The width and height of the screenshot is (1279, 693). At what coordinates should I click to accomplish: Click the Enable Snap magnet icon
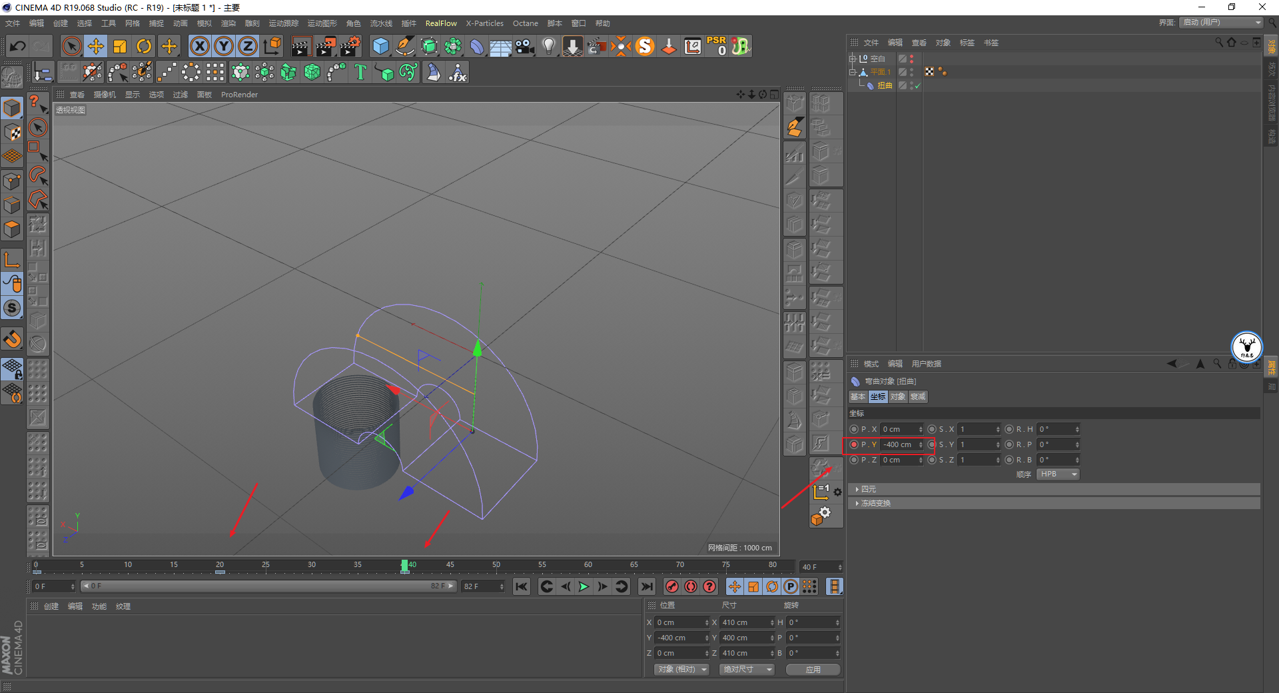(x=12, y=339)
